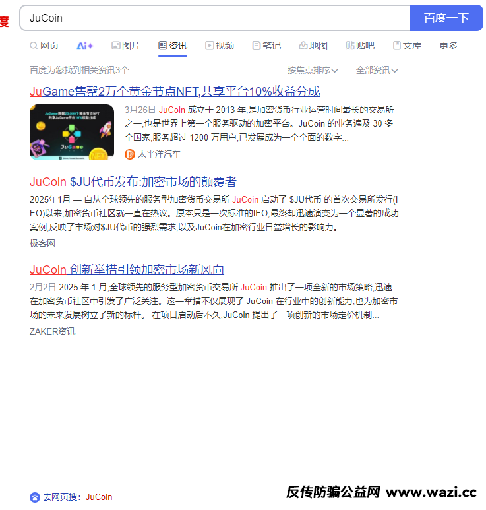486x510 pixels.
Task: Click the 太平洋汽车 source icon
Action: [130, 154]
